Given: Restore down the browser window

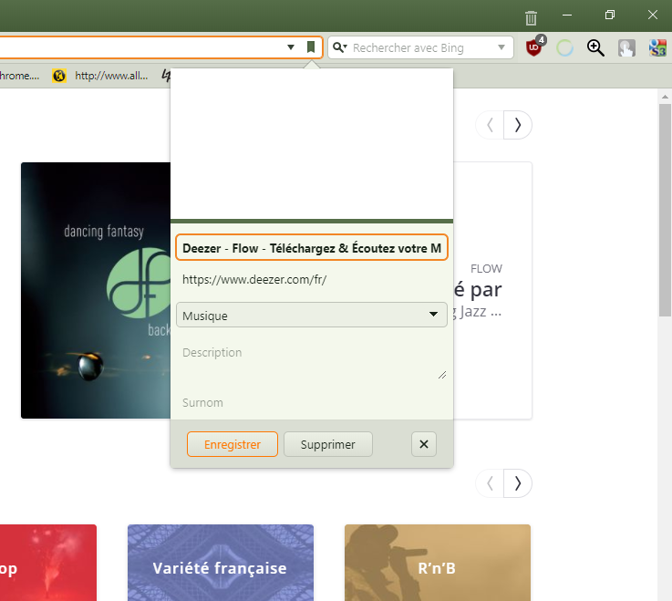Looking at the screenshot, I should point(609,15).
